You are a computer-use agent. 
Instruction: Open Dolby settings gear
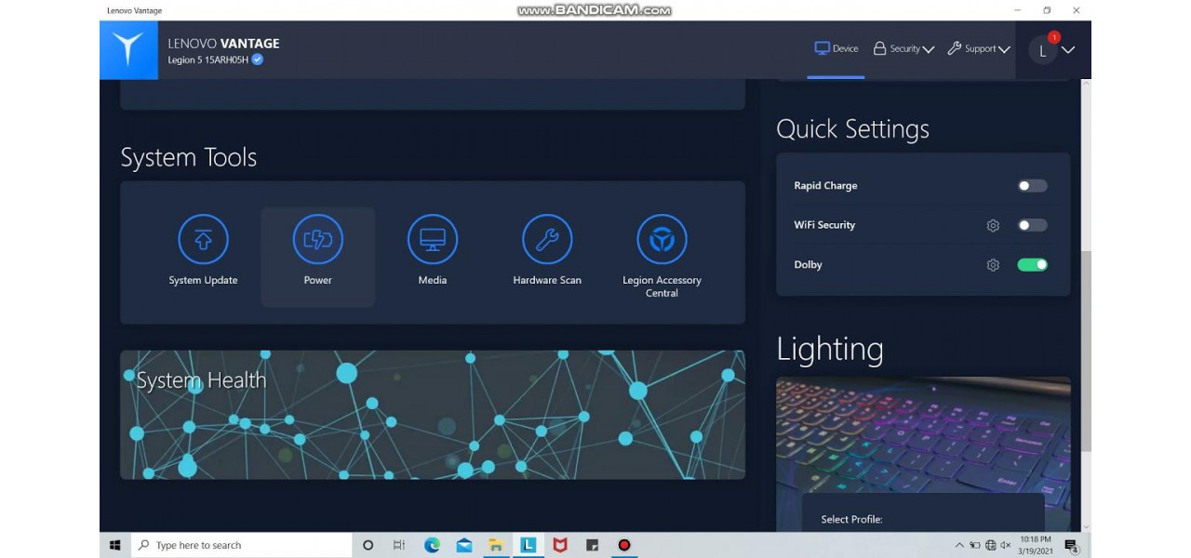tap(993, 265)
